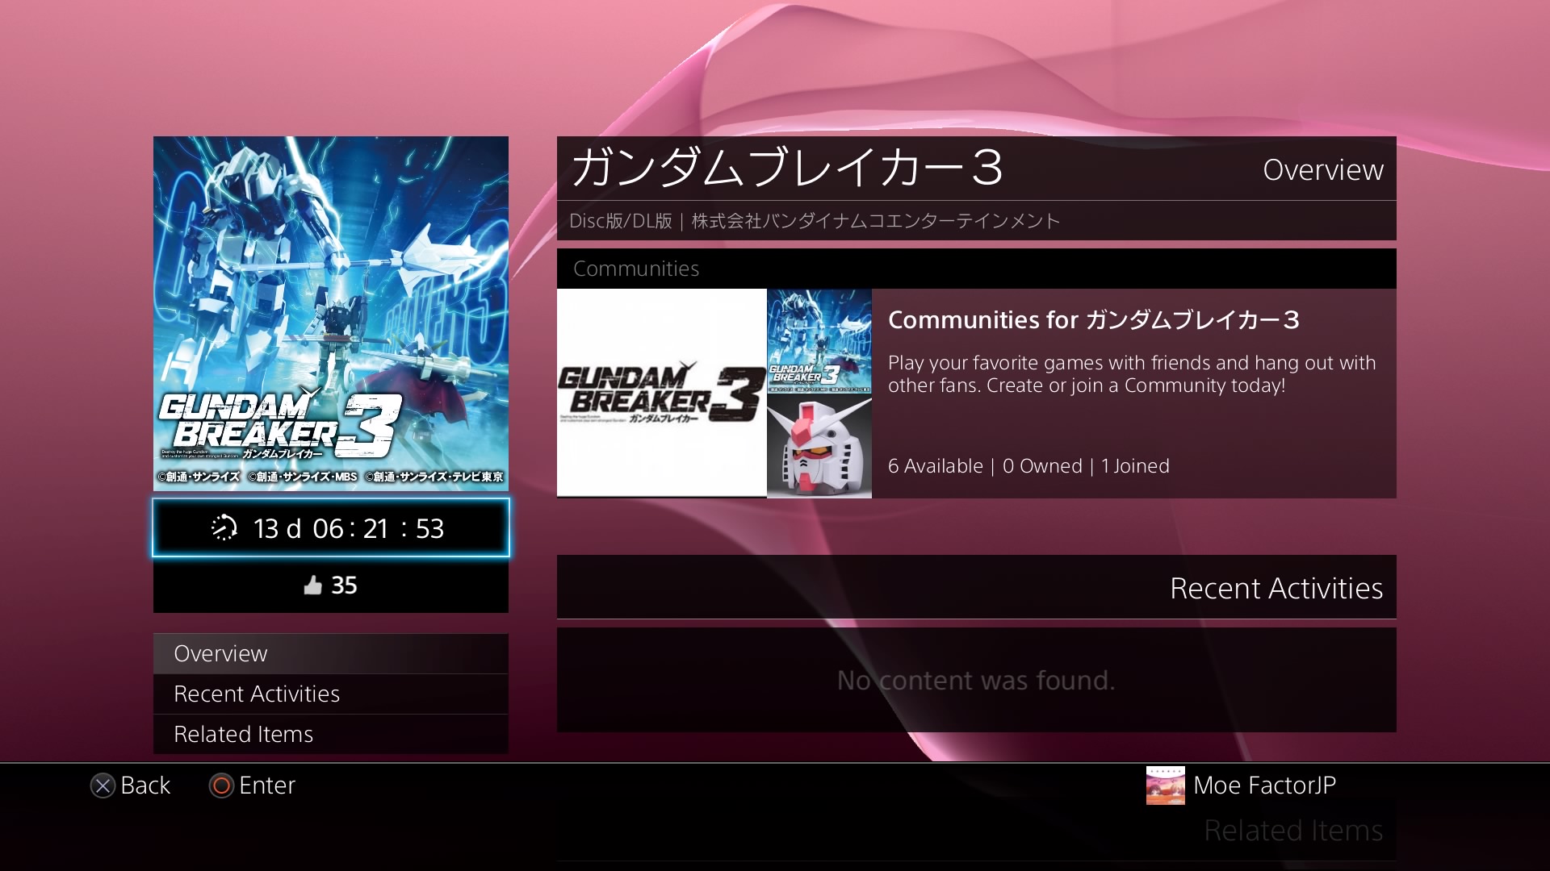The image size is (1550, 871).
Task: Click the 6 Available community count
Action: 935,466
